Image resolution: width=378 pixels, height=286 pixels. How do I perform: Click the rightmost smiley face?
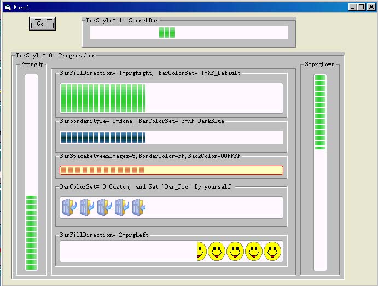(272, 252)
